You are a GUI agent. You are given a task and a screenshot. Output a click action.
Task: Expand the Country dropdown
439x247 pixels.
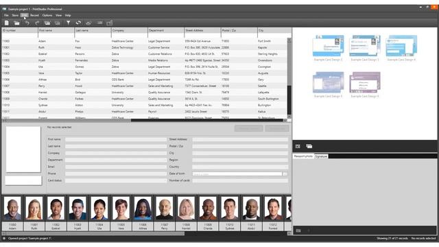(x=285, y=167)
